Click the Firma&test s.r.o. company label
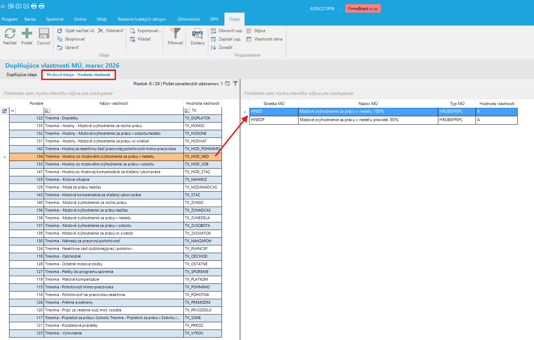 363,9
